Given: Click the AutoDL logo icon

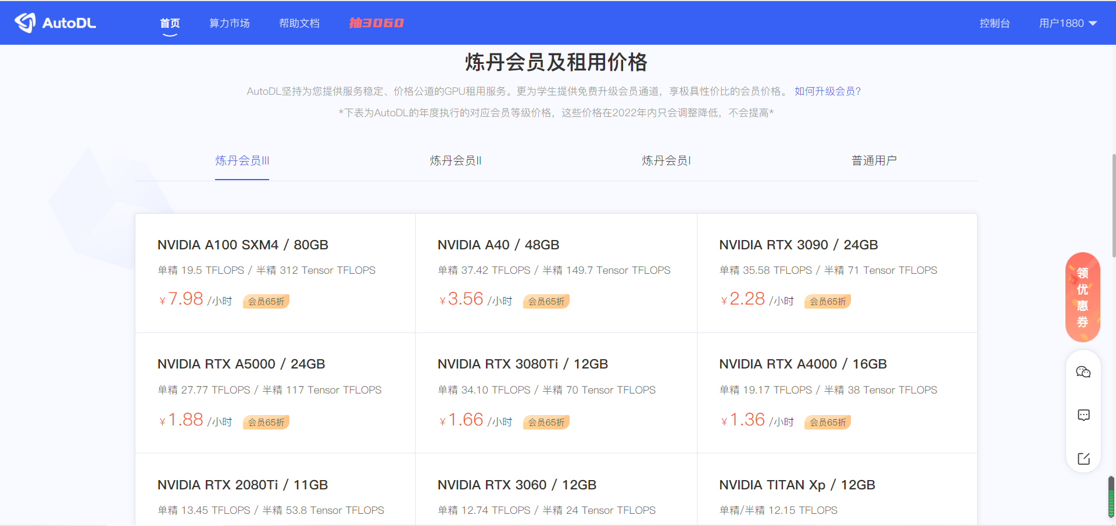Looking at the screenshot, I should click(25, 23).
